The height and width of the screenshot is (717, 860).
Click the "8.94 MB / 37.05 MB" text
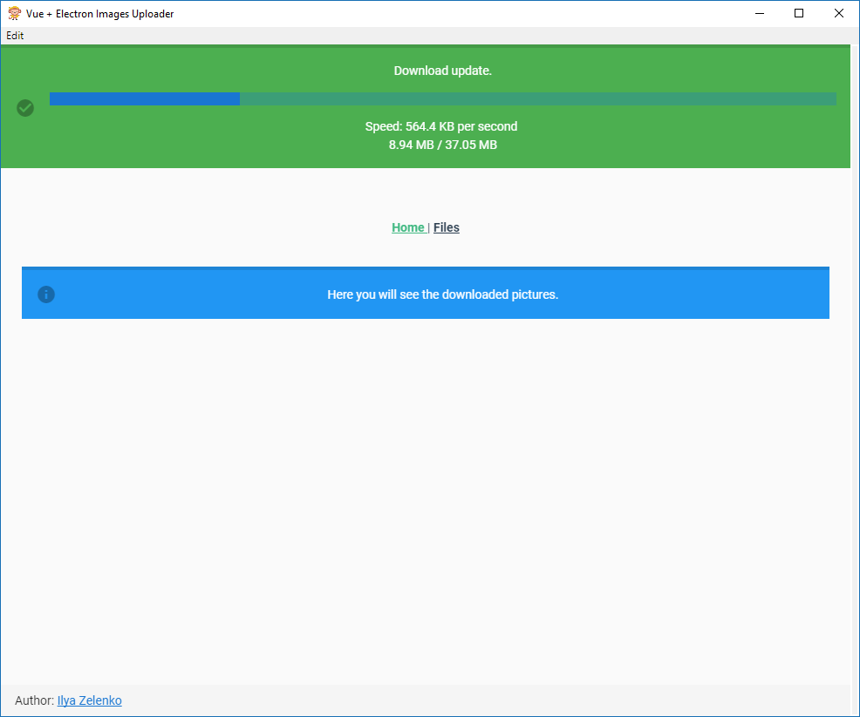click(442, 145)
